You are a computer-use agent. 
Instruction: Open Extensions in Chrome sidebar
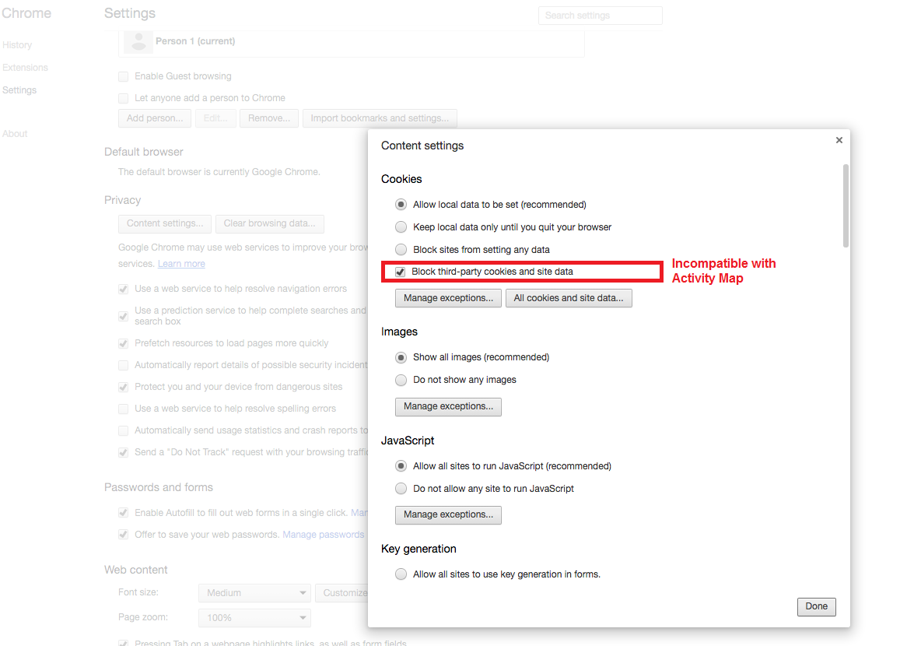25,67
